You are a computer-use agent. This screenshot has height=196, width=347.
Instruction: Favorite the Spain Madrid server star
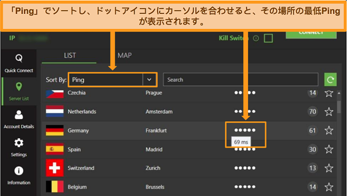[329, 150]
